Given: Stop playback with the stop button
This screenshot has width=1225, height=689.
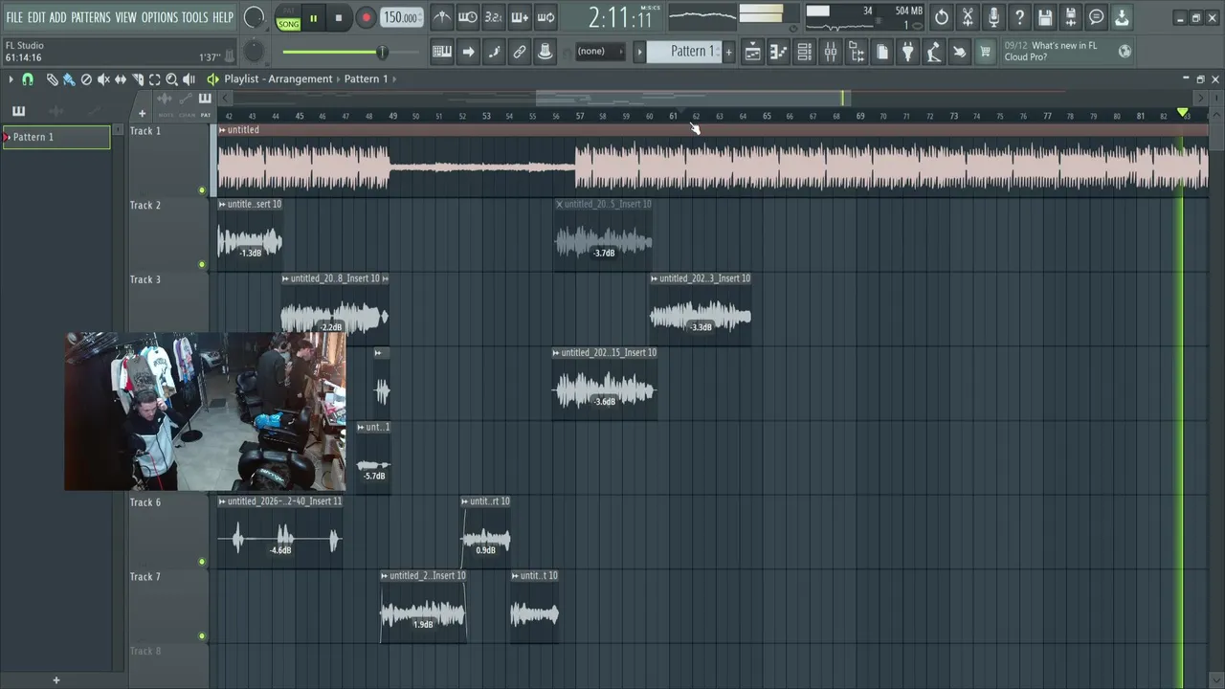Looking at the screenshot, I should pyautogui.click(x=339, y=18).
